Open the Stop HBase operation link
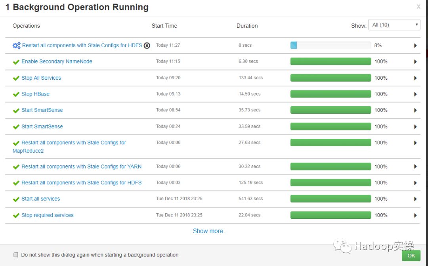Screen dimensions: 428x266 35,94
